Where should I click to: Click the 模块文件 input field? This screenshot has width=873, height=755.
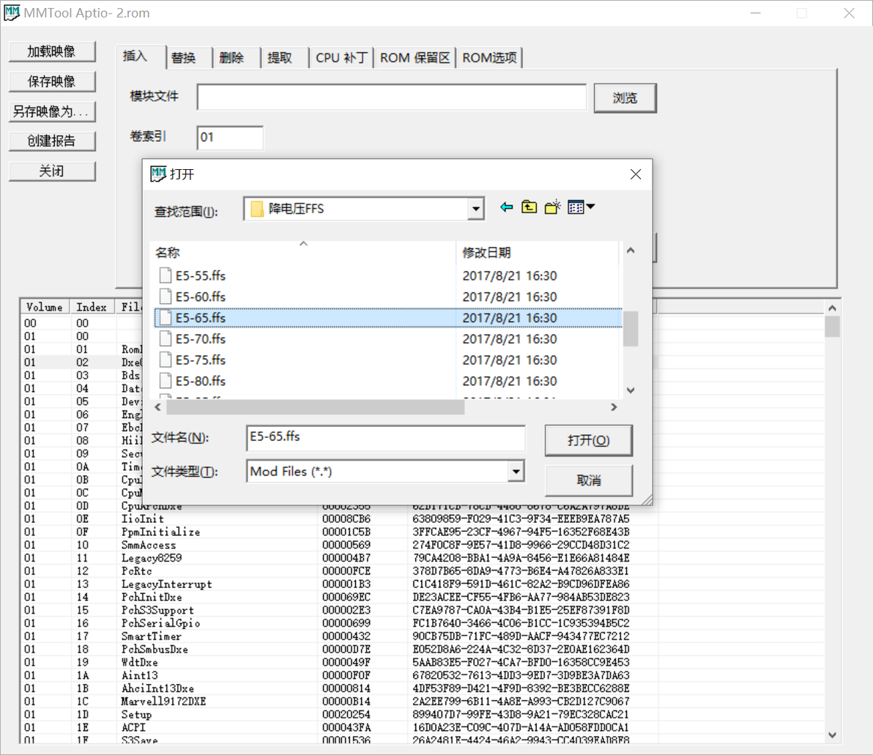391,97
